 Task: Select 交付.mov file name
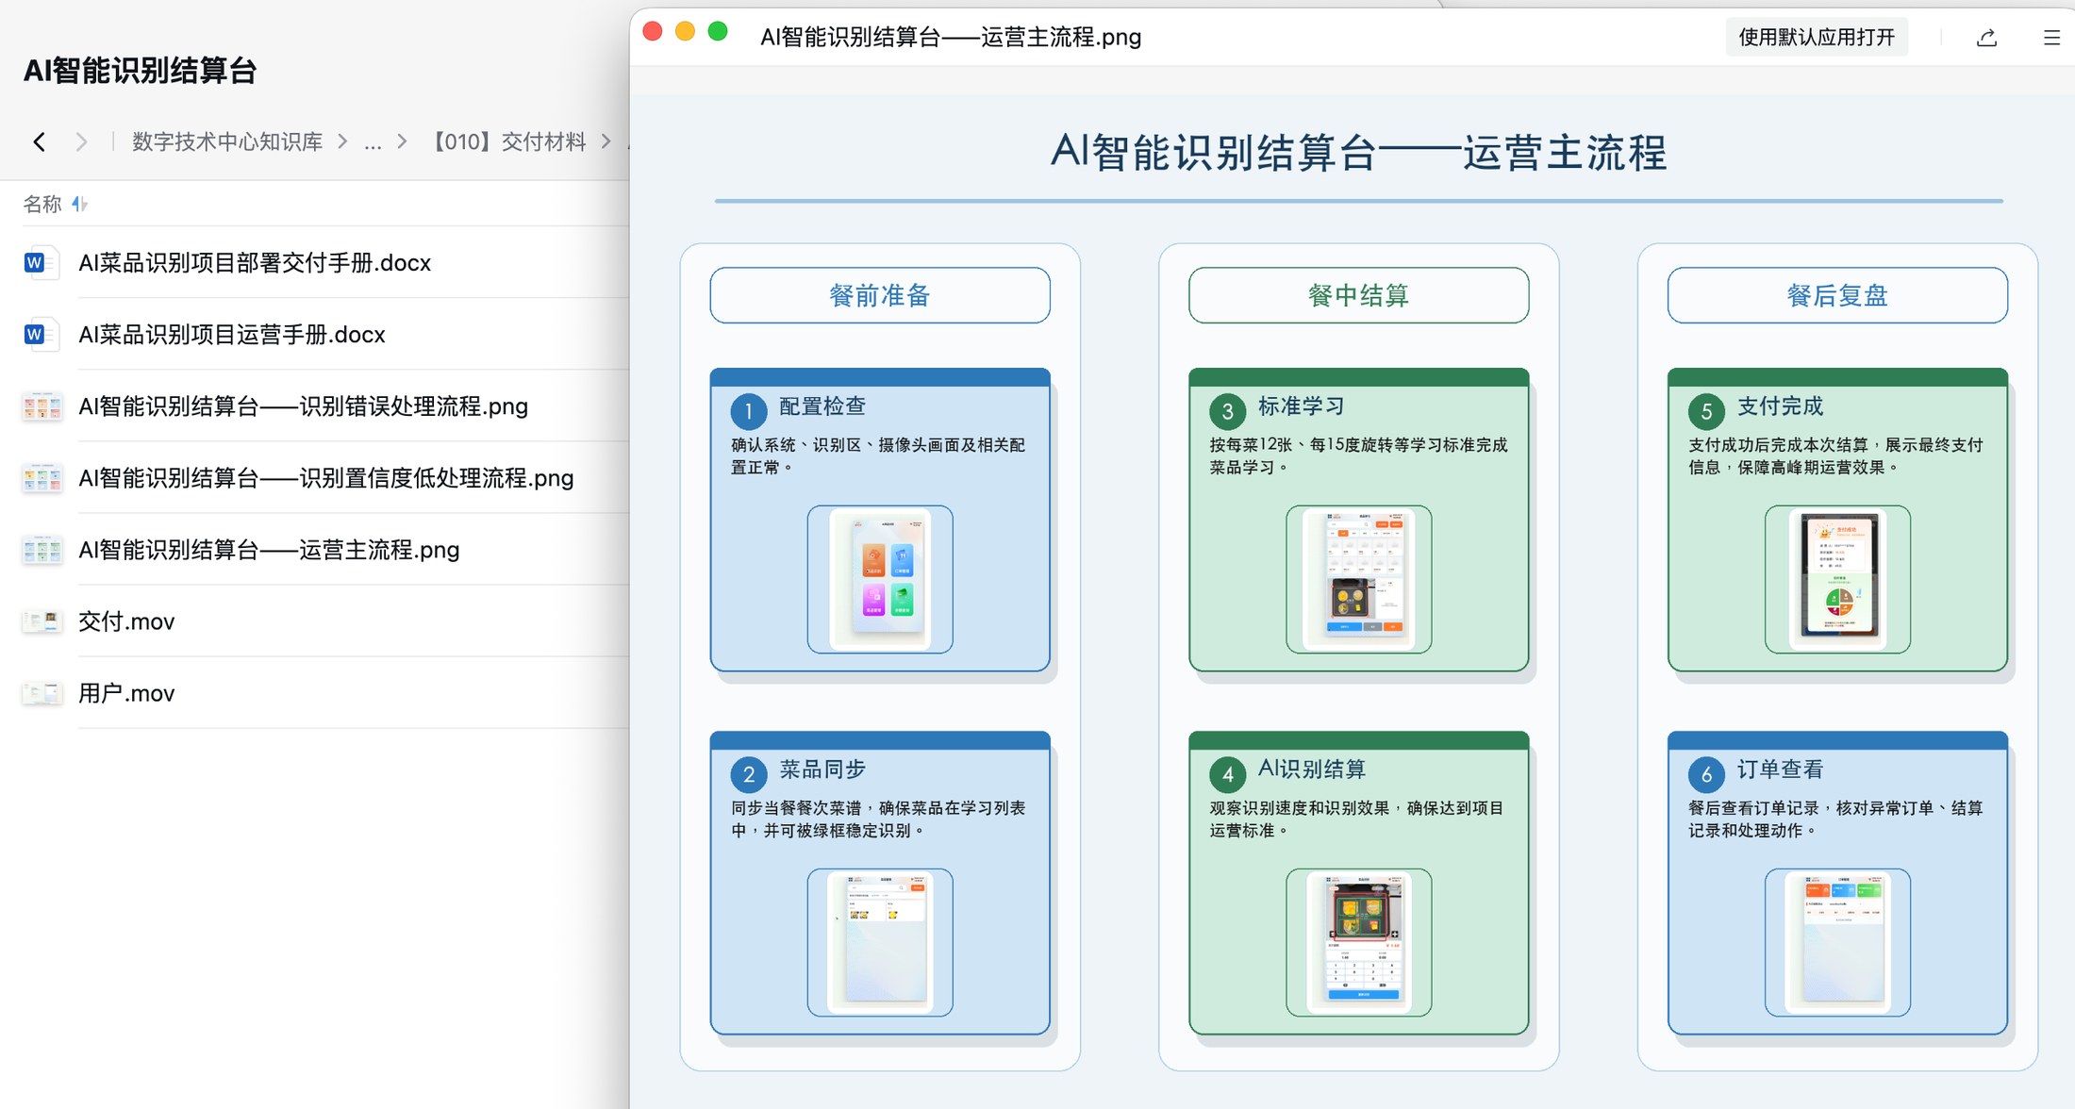126,621
